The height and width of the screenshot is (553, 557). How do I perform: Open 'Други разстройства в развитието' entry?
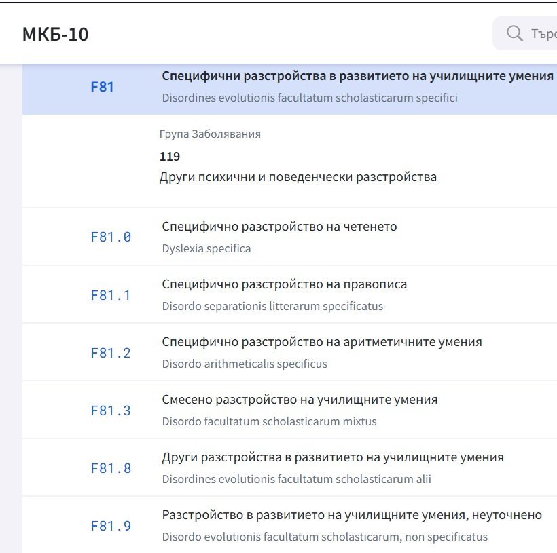point(333,457)
